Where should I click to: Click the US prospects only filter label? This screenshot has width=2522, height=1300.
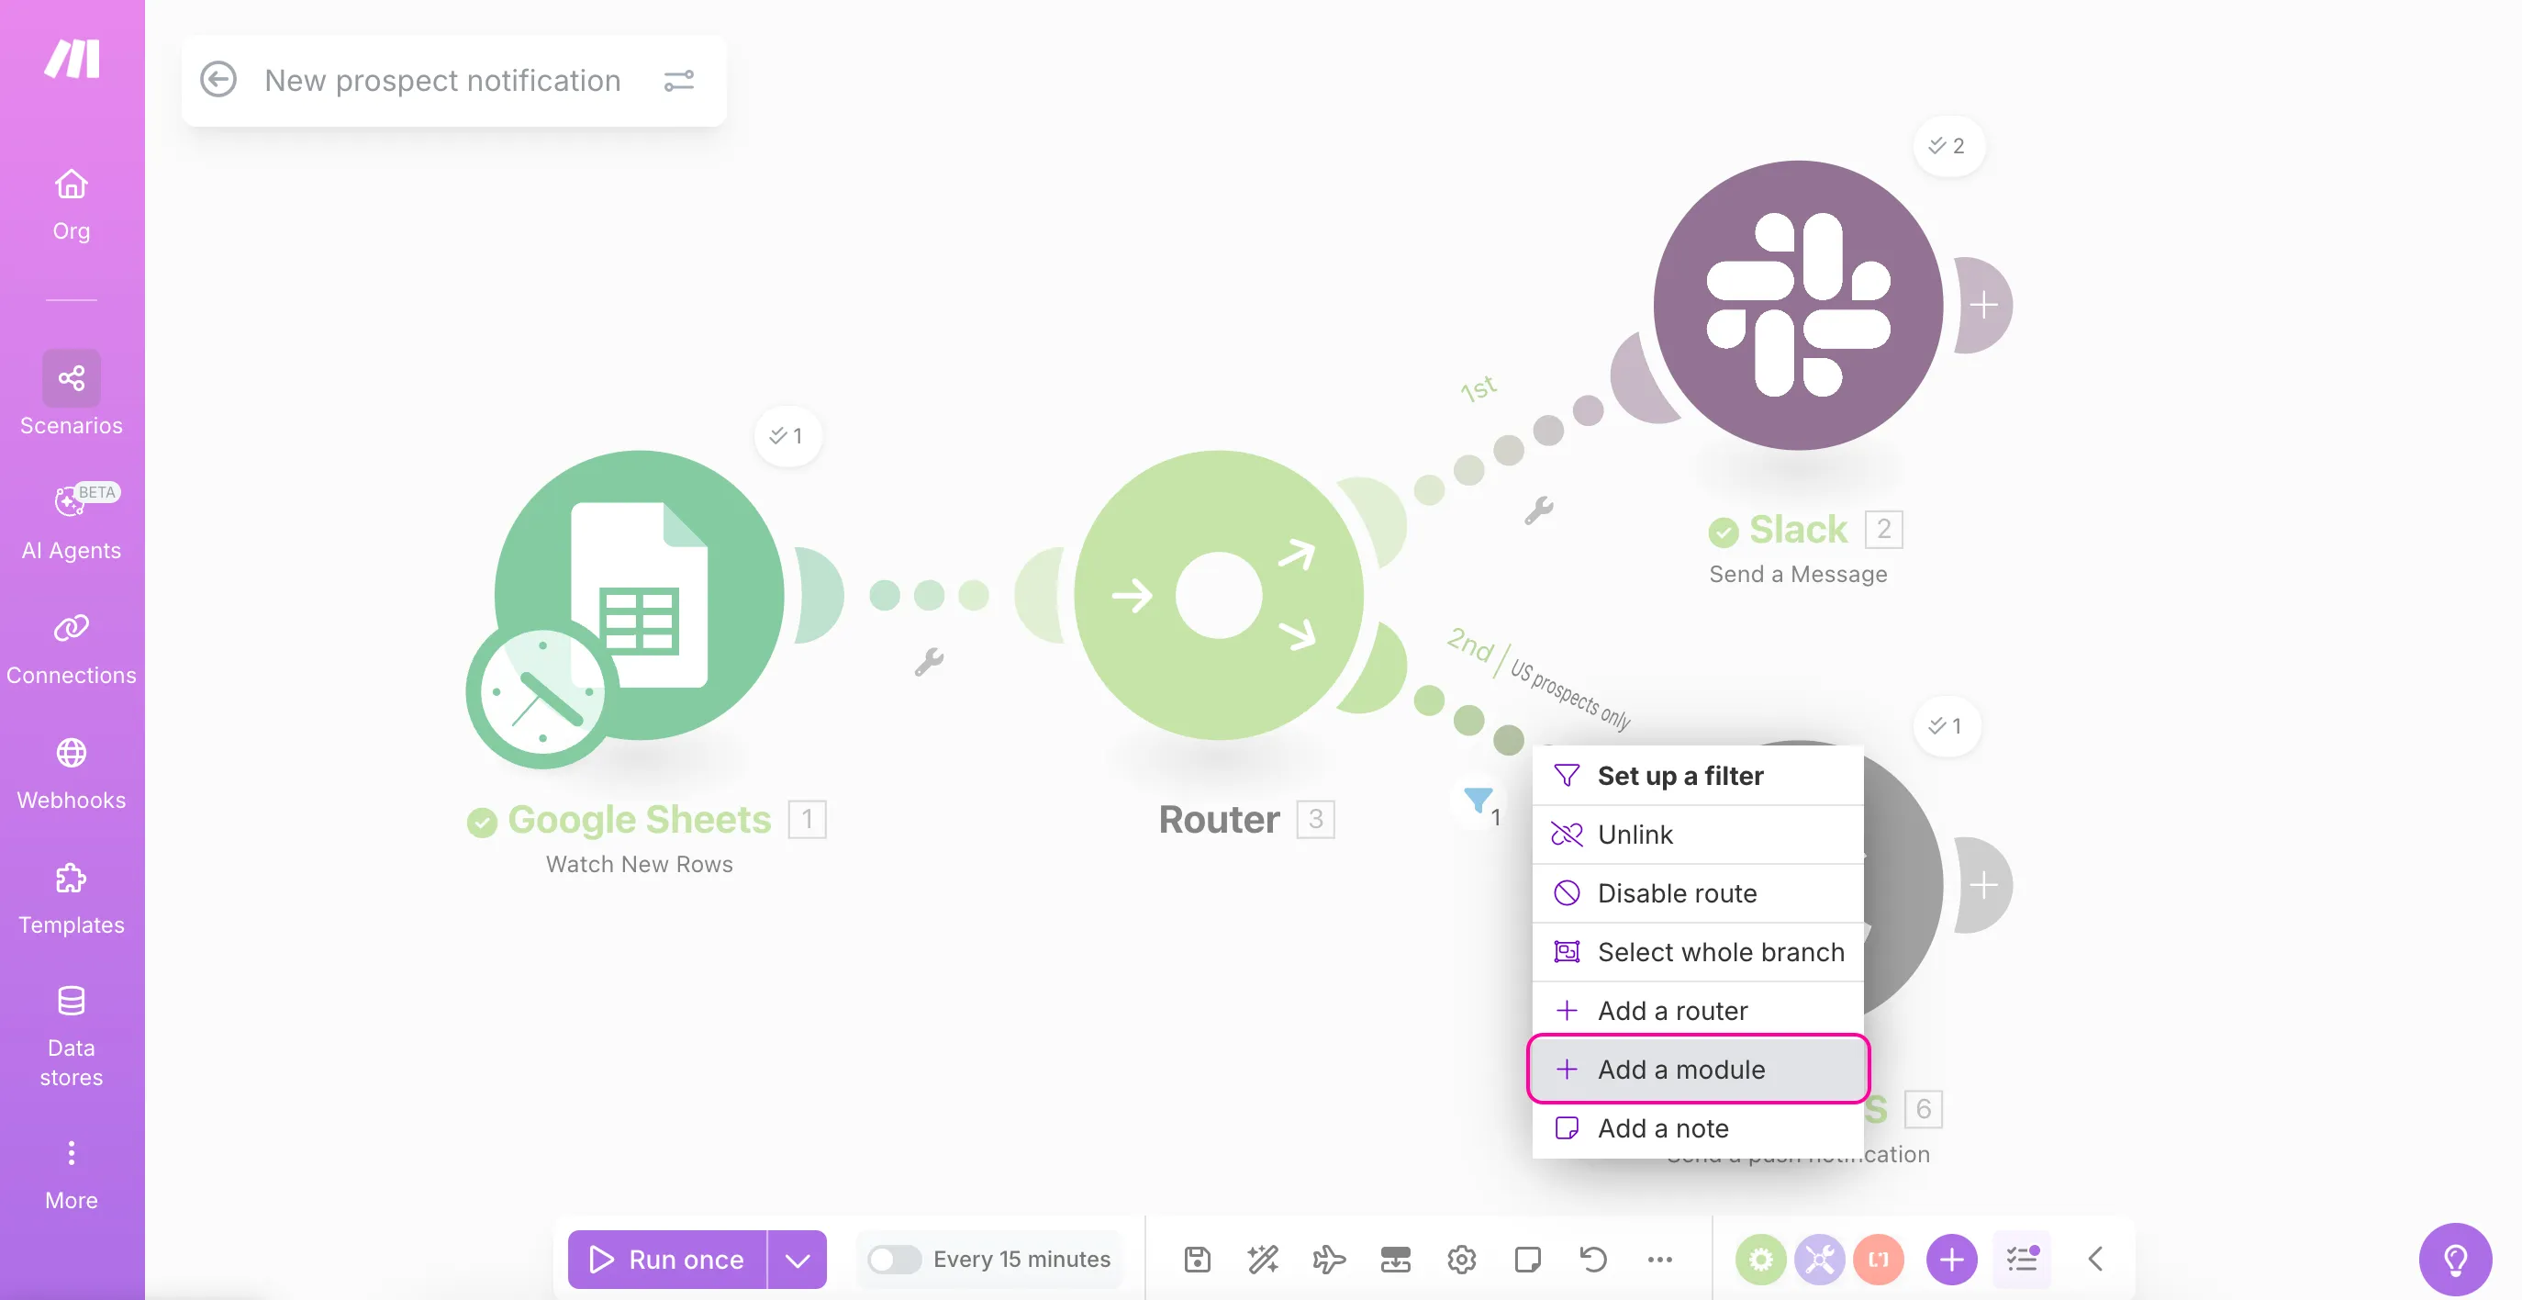1570,695
